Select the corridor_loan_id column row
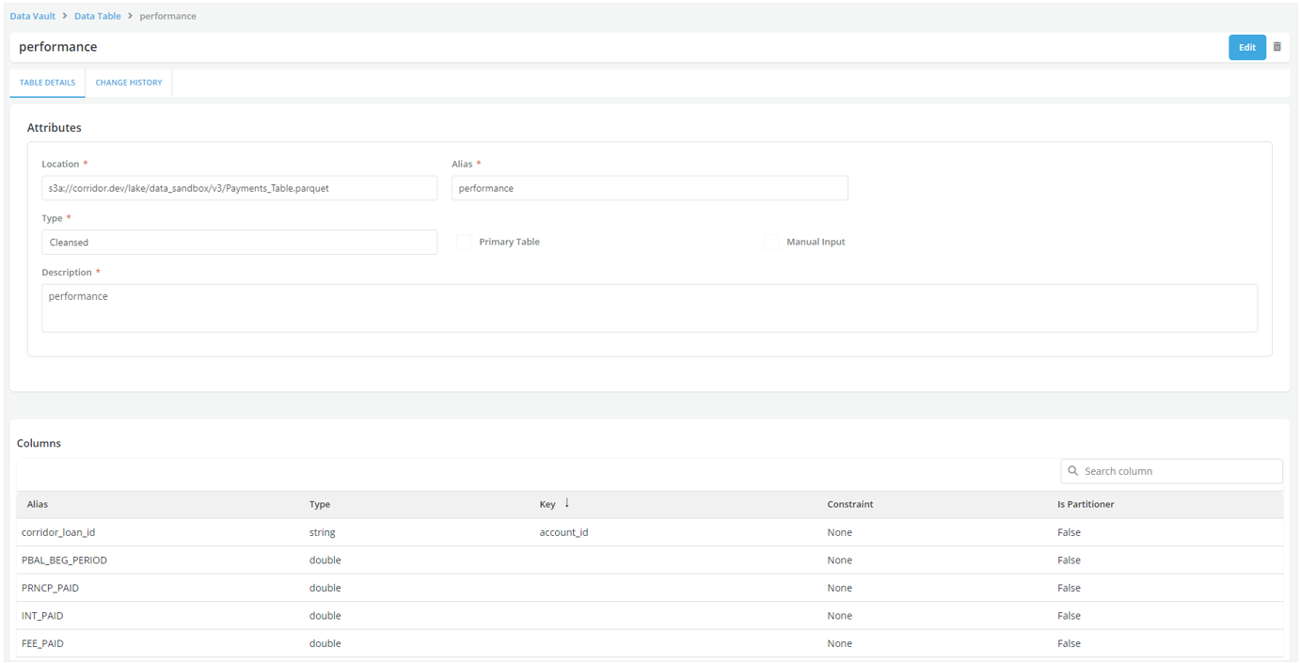This screenshot has height=663, width=1301. (x=58, y=532)
